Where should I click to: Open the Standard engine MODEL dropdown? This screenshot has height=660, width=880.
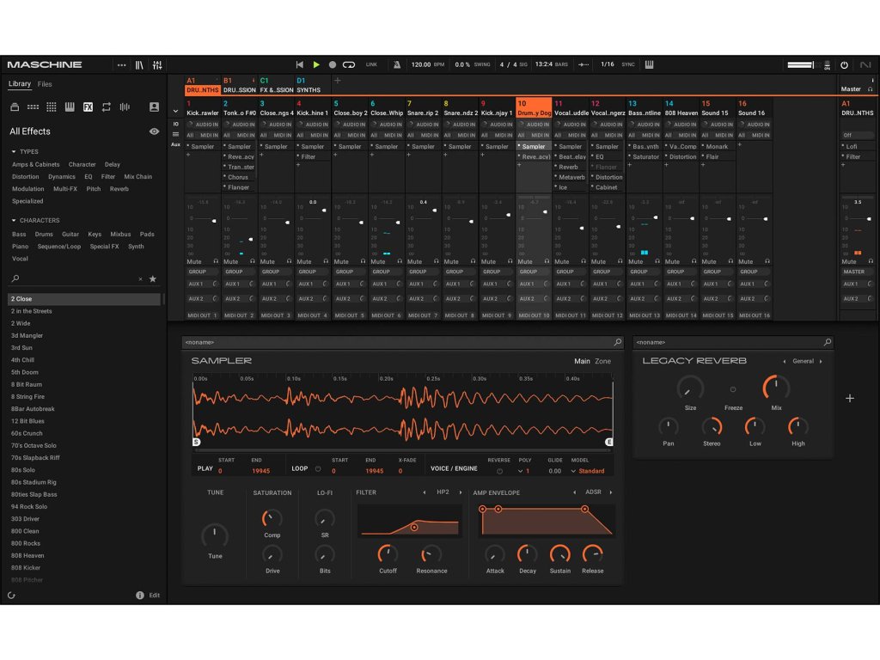point(588,472)
